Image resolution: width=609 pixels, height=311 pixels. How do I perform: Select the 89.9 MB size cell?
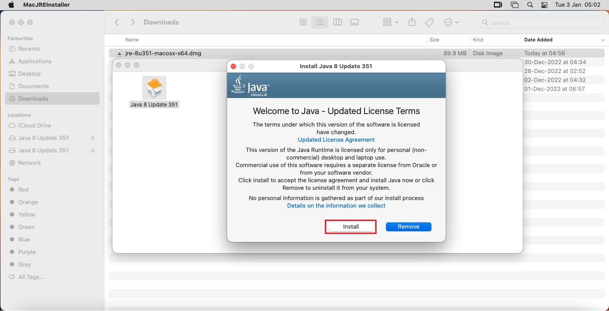[455, 53]
